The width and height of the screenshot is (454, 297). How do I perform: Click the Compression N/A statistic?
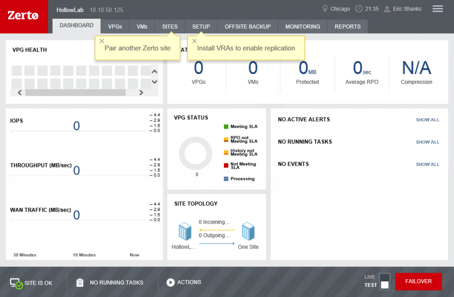(x=416, y=72)
